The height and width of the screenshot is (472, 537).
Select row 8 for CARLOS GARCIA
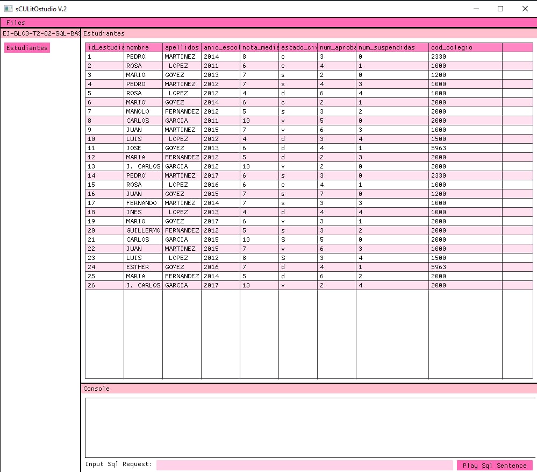click(x=215, y=120)
